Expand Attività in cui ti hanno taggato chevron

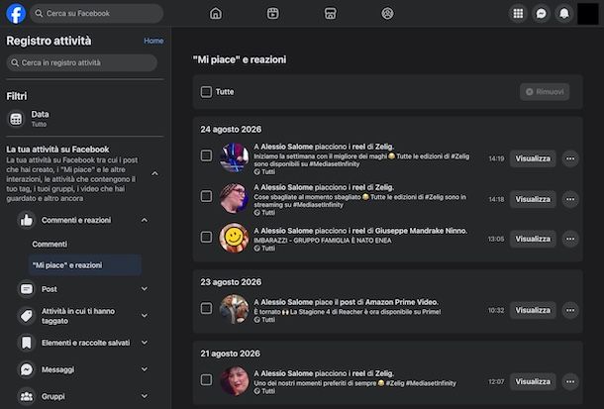pyautogui.click(x=145, y=316)
